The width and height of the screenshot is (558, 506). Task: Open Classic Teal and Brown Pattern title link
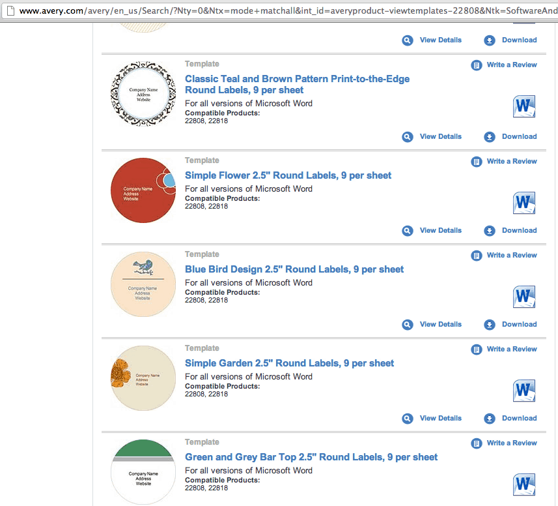point(297,85)
